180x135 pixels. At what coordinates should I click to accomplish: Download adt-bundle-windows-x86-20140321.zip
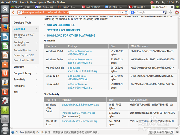[x=80, y=53]
